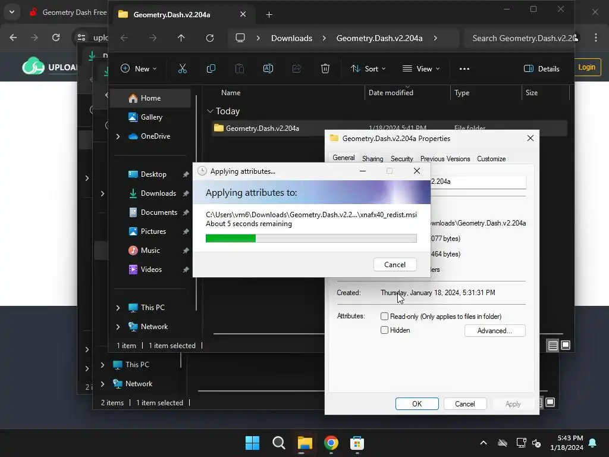
Task: Switch to the Sharing tab
Action: (372, 158)
